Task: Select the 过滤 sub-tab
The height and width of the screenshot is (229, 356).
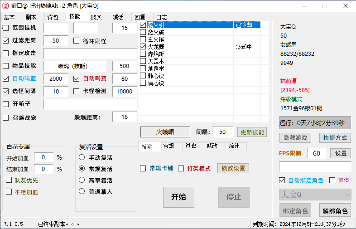Action: (190, 146)
